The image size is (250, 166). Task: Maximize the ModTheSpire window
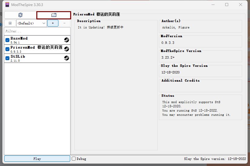[227, 5]
